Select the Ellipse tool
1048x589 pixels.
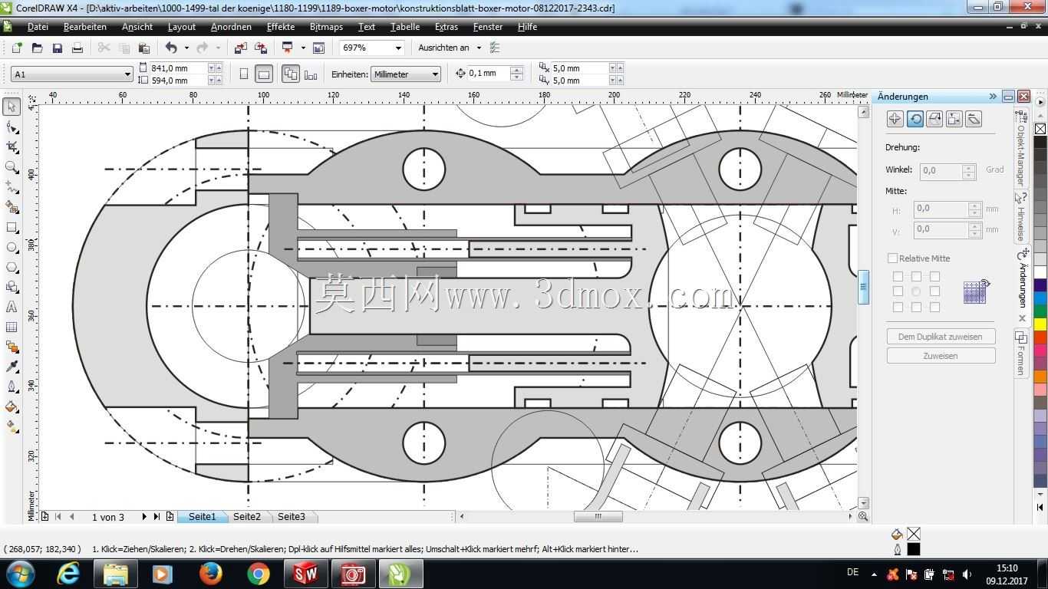(x=12, y=247)
